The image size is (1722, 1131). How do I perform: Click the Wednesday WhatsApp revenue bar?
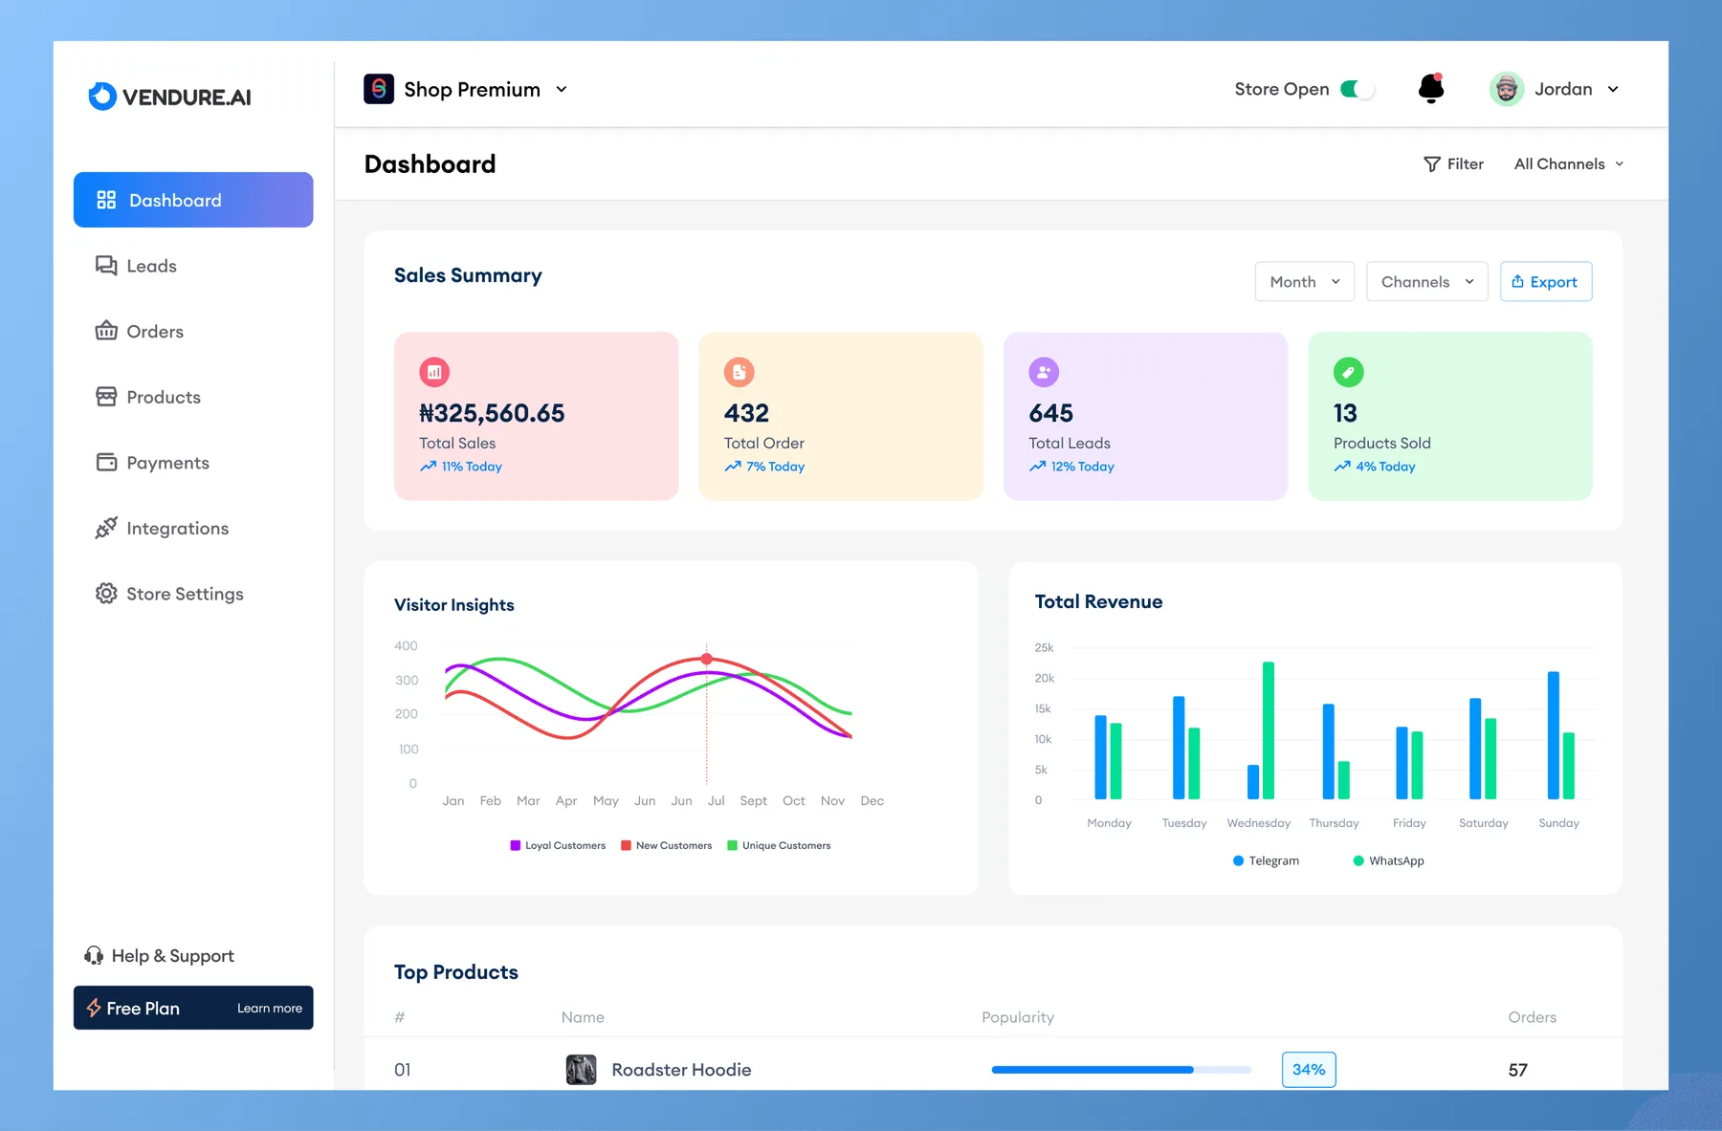1269,730
